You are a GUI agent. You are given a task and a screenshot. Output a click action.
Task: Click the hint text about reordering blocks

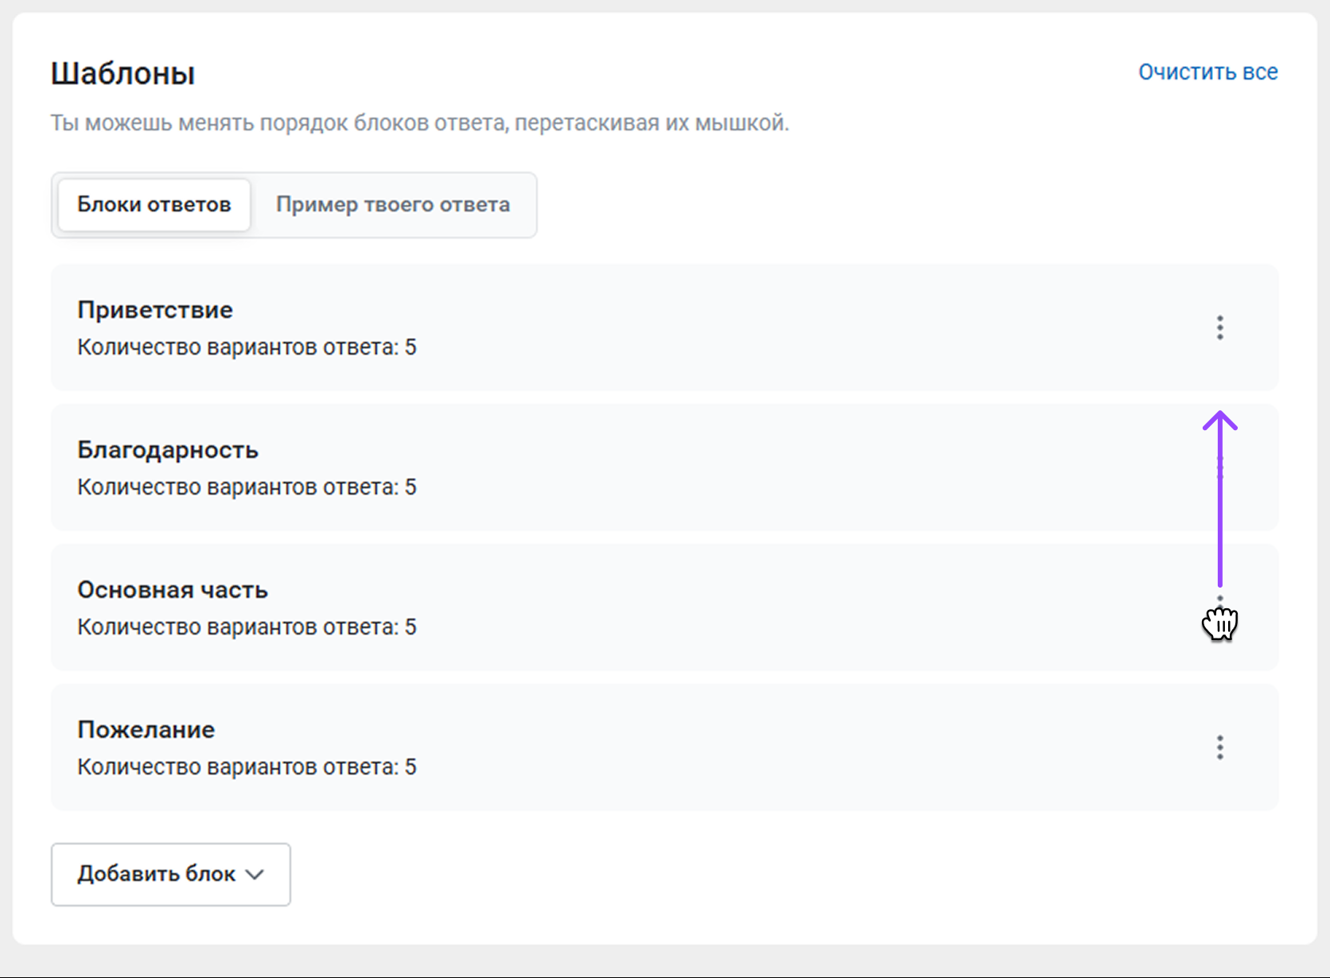420,123
